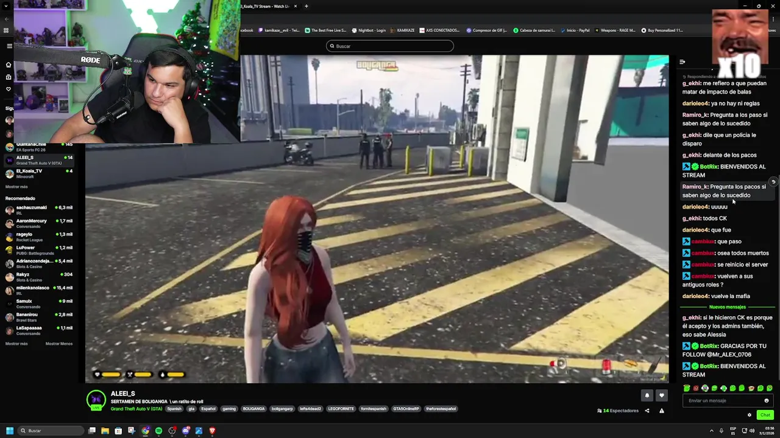
Task: Click the microphone icon in the system tray
Action: 721,431
